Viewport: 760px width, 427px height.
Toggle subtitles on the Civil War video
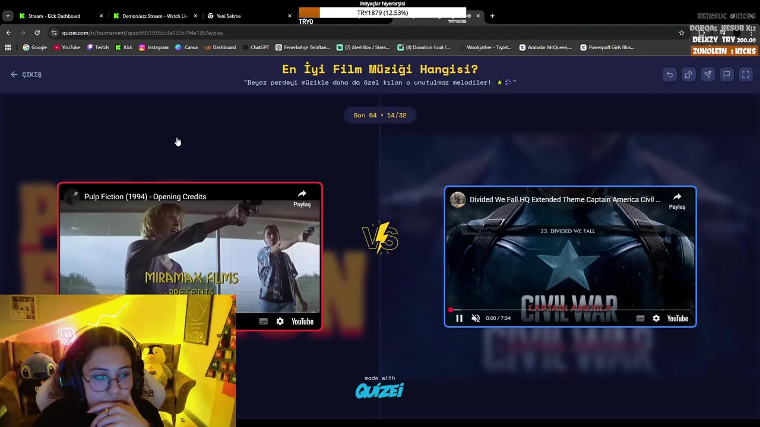click(x=640, y=318)
